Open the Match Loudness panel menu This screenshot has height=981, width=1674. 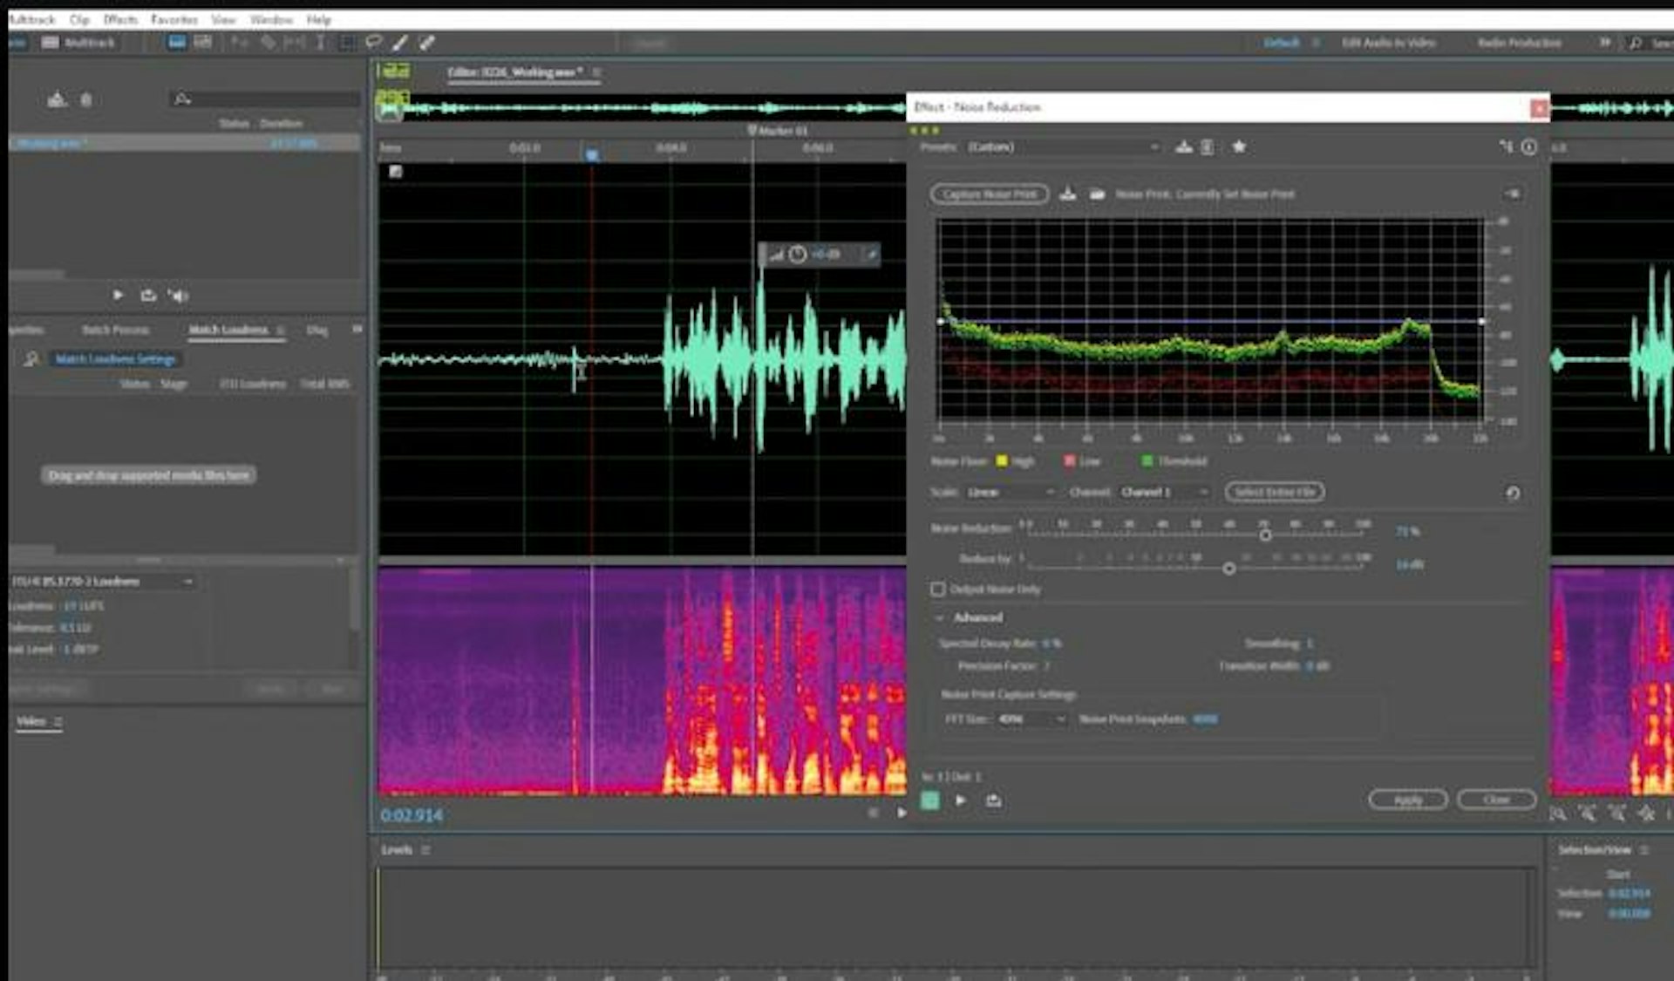(x=281, y=330)
